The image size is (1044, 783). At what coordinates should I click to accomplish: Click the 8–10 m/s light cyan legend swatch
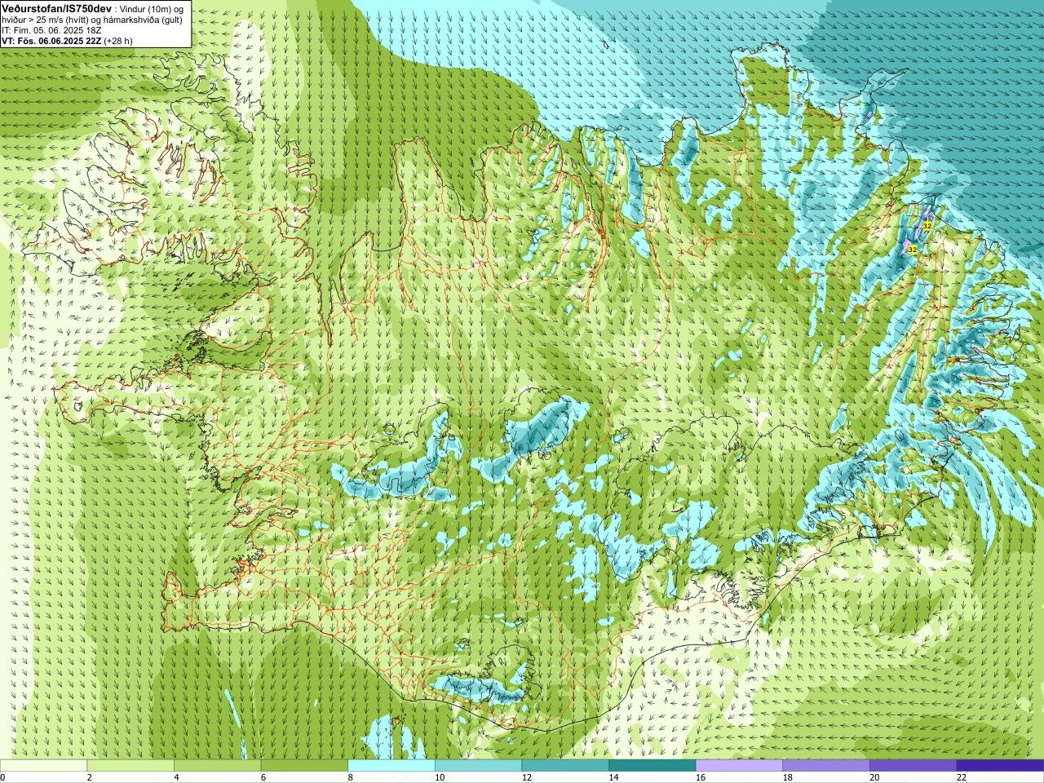click(x=391, y=766)
